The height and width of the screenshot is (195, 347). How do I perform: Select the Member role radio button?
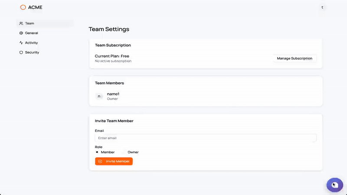click(x=97, y=152)
